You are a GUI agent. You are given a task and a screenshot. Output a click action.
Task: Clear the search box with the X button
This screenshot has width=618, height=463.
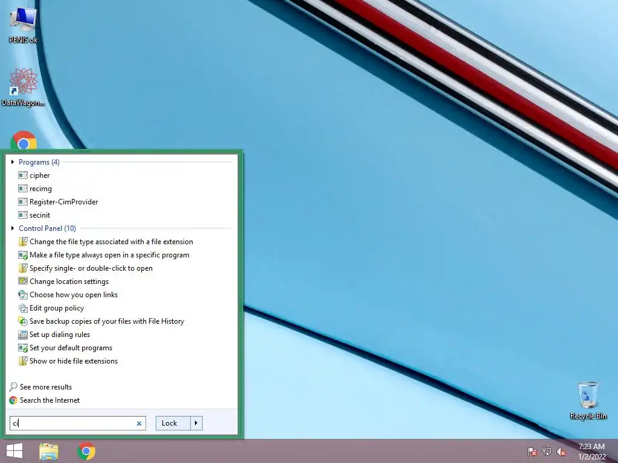139,424
